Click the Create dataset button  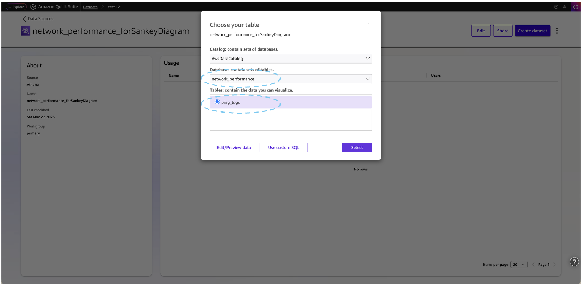tap(532, 31)
